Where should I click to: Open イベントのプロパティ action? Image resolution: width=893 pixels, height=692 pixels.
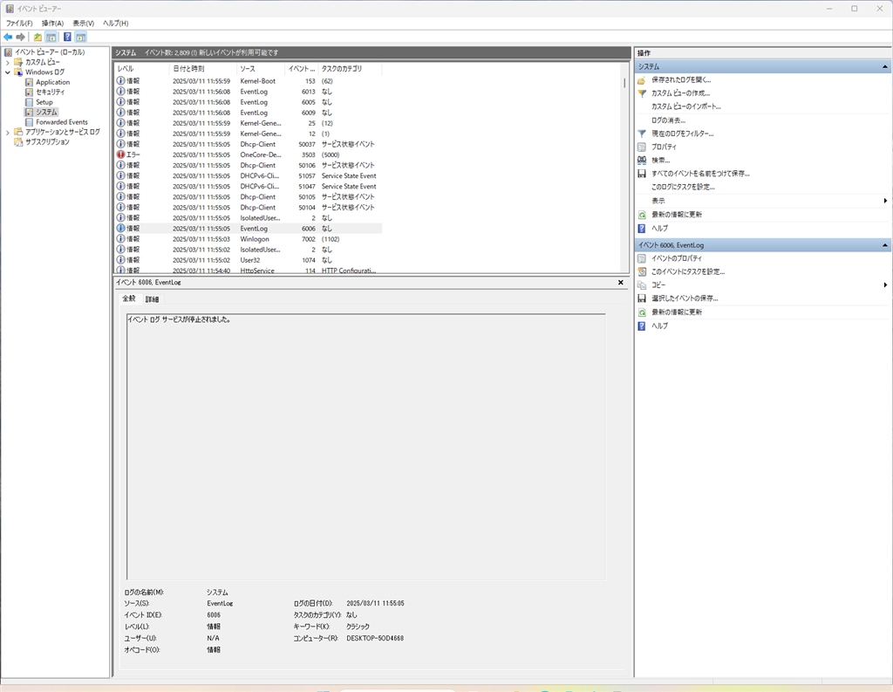pos(677,258)
